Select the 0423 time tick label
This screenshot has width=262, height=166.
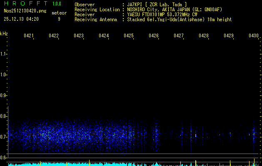tap(79, 36)
